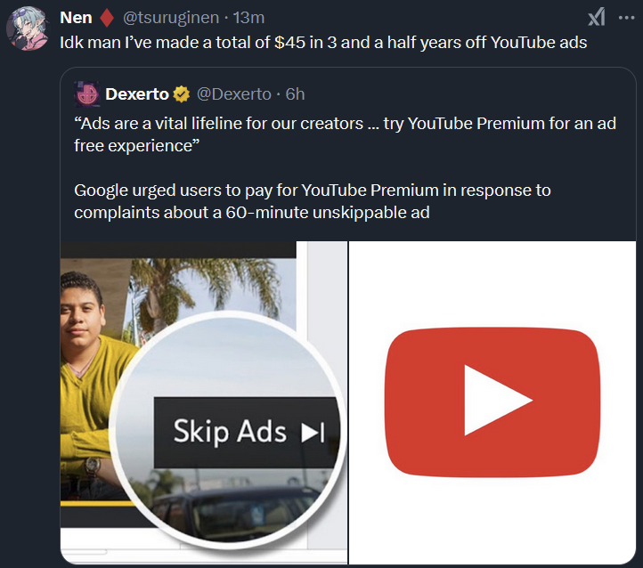Click Nen's tweet text about $45
The image size is (643, 568).
point(323,43)
